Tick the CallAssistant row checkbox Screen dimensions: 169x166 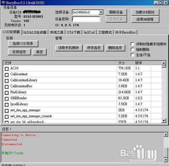point(7,75)
